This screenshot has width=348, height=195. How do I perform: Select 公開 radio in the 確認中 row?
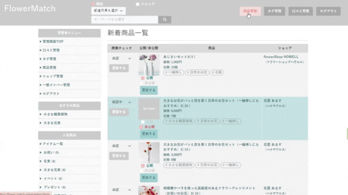coord(142,122)
